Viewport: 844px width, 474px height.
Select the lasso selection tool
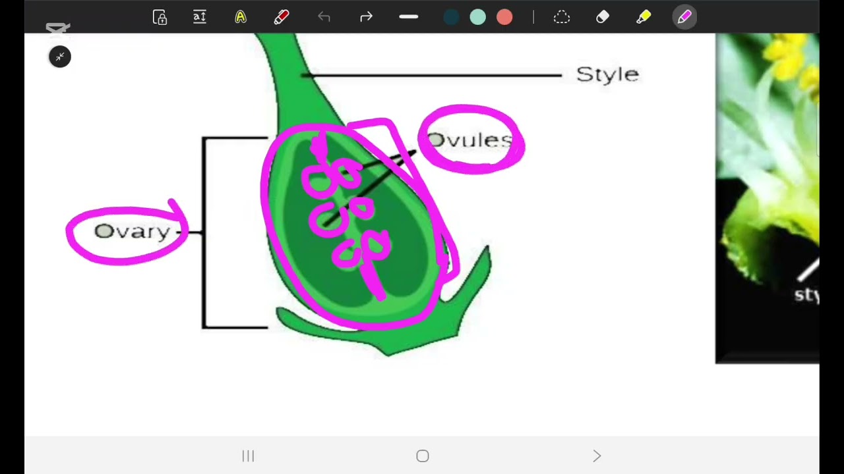pos(562,17)
